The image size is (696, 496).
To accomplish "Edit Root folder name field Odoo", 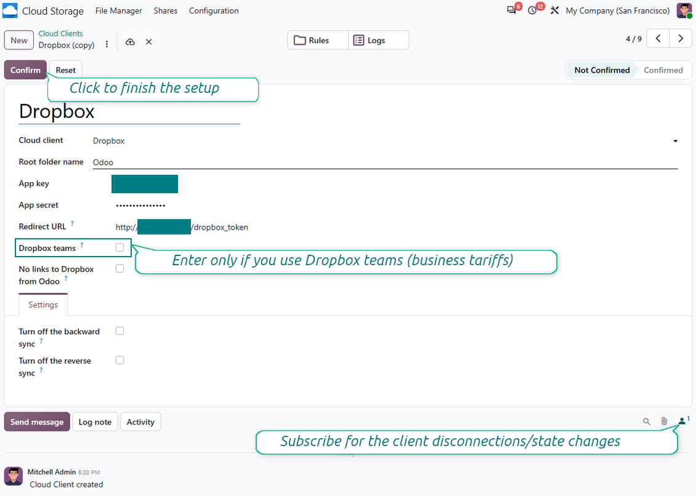I will click(386, 162).
